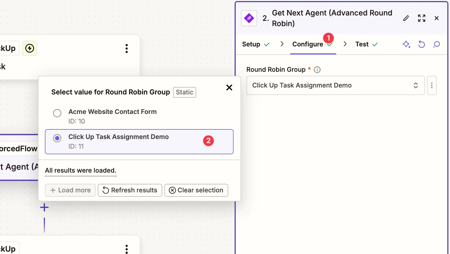The image size is (450, 254).
Task: Click Clear selection button
Action: click(x=196, y=190)
